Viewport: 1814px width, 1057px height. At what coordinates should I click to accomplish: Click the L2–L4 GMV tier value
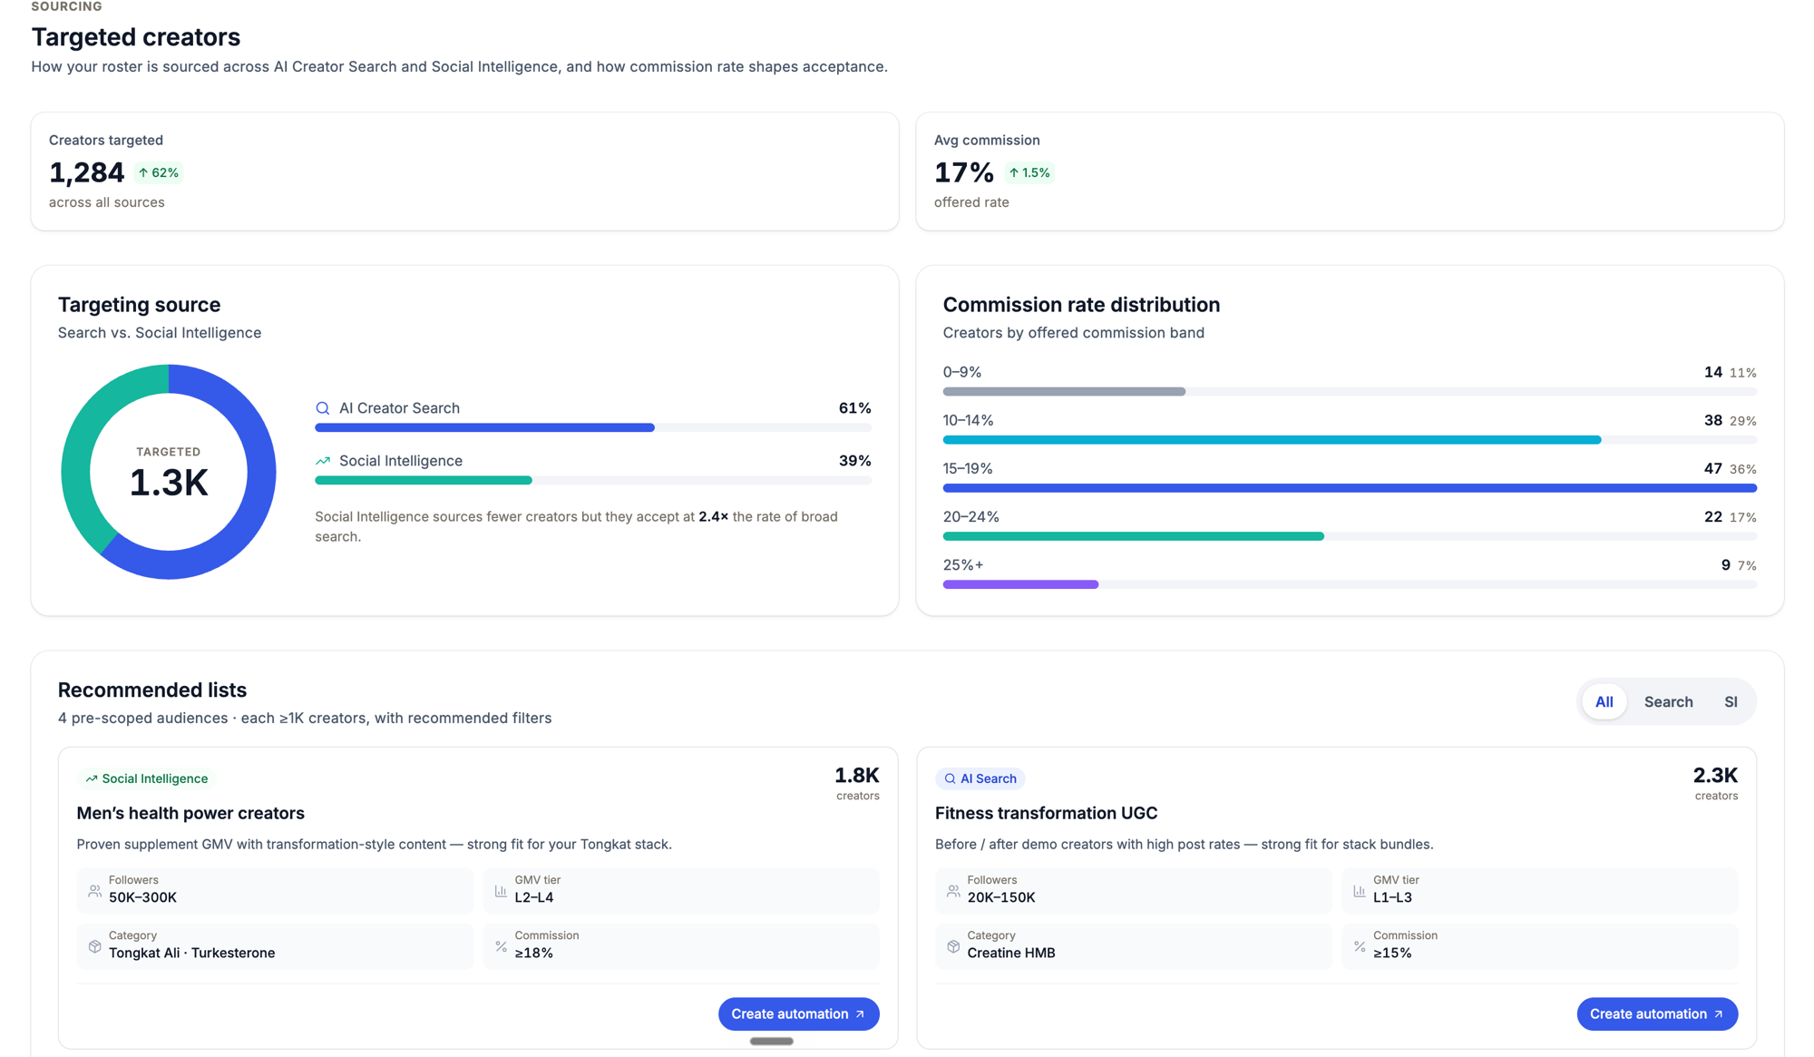(x=534, y=897)
